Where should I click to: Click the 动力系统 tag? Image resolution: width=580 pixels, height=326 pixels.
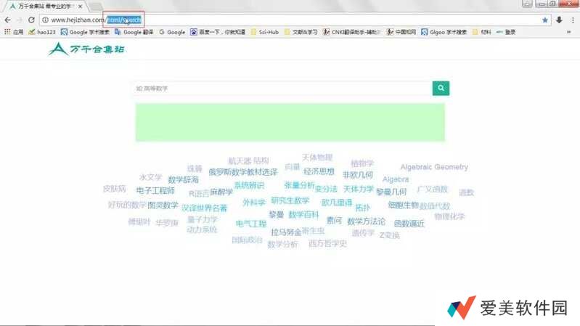(x=202, y=229)
